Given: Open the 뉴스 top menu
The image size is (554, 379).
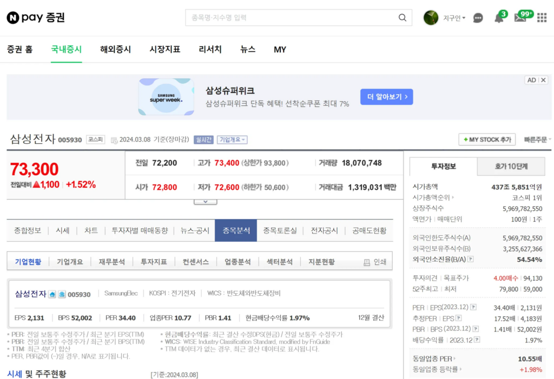Looking at the screenshot, I should (x=248, y=49).
